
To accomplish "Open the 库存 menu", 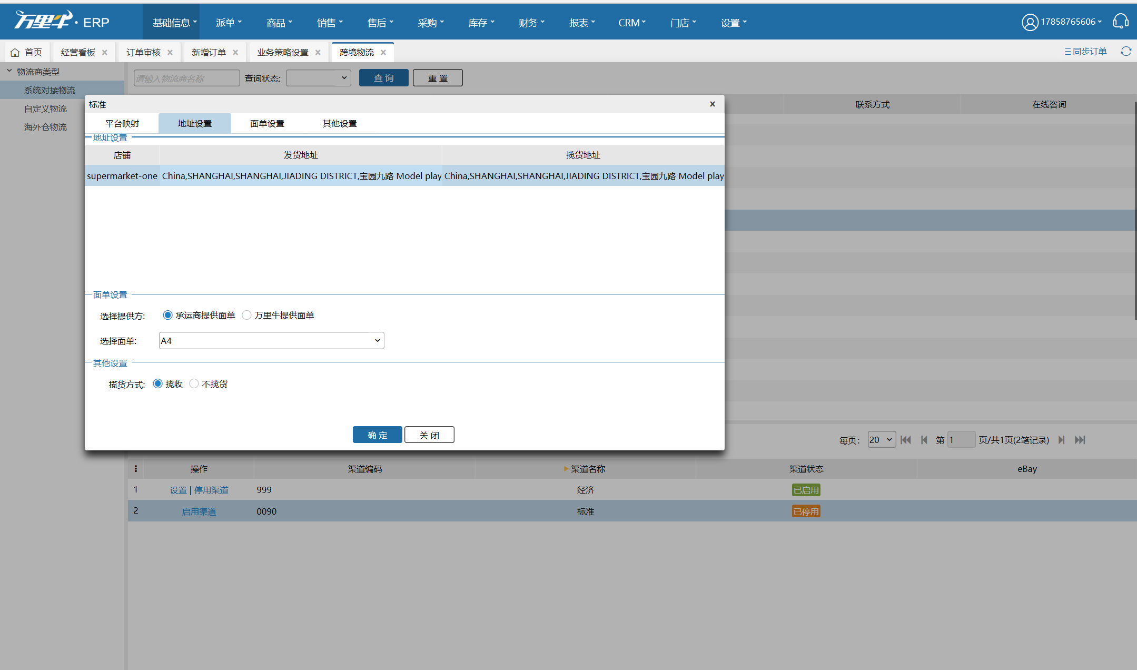I will 481,23.
